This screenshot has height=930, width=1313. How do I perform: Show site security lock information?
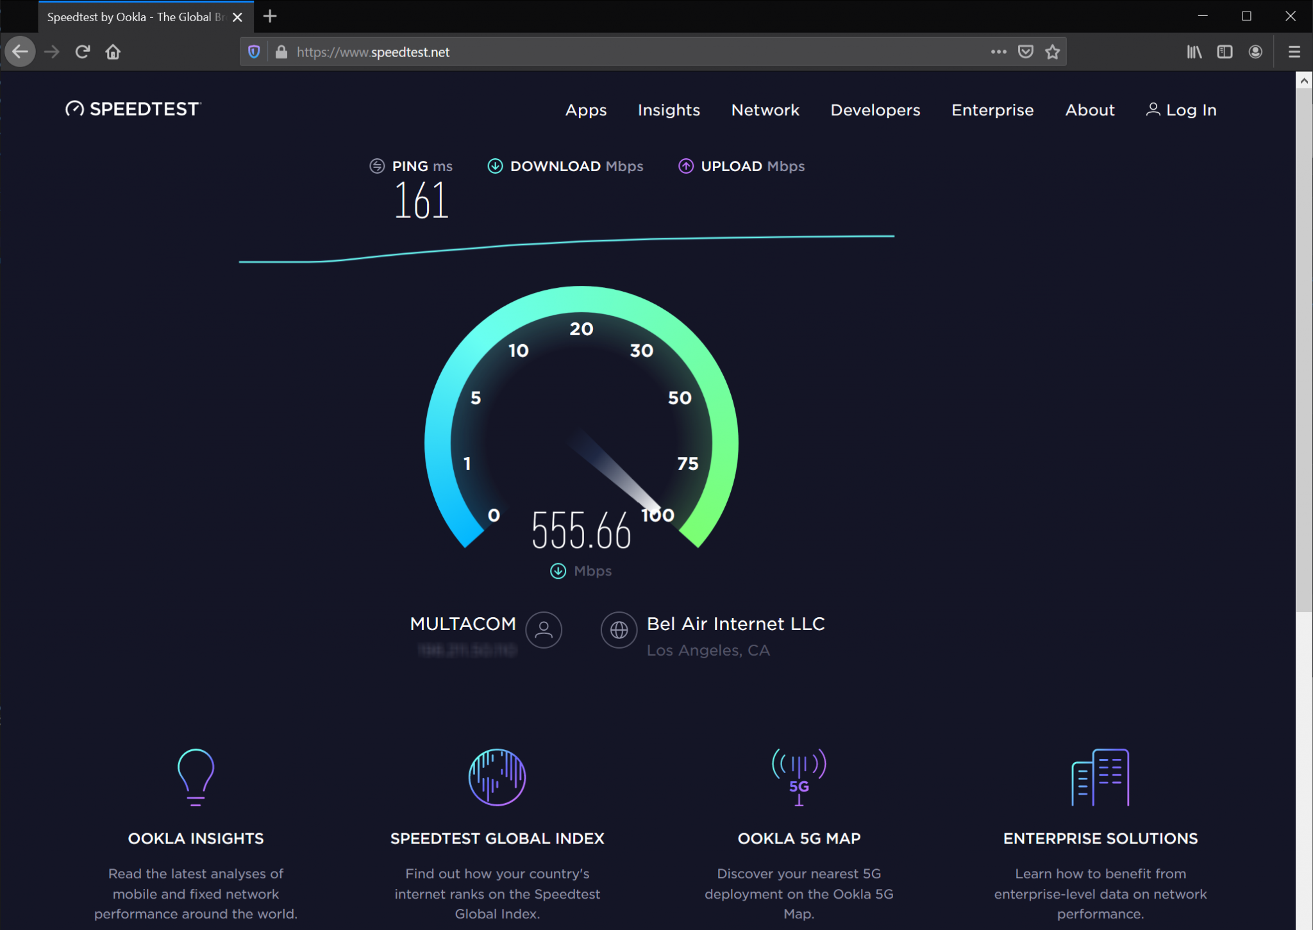click(281, 52)
